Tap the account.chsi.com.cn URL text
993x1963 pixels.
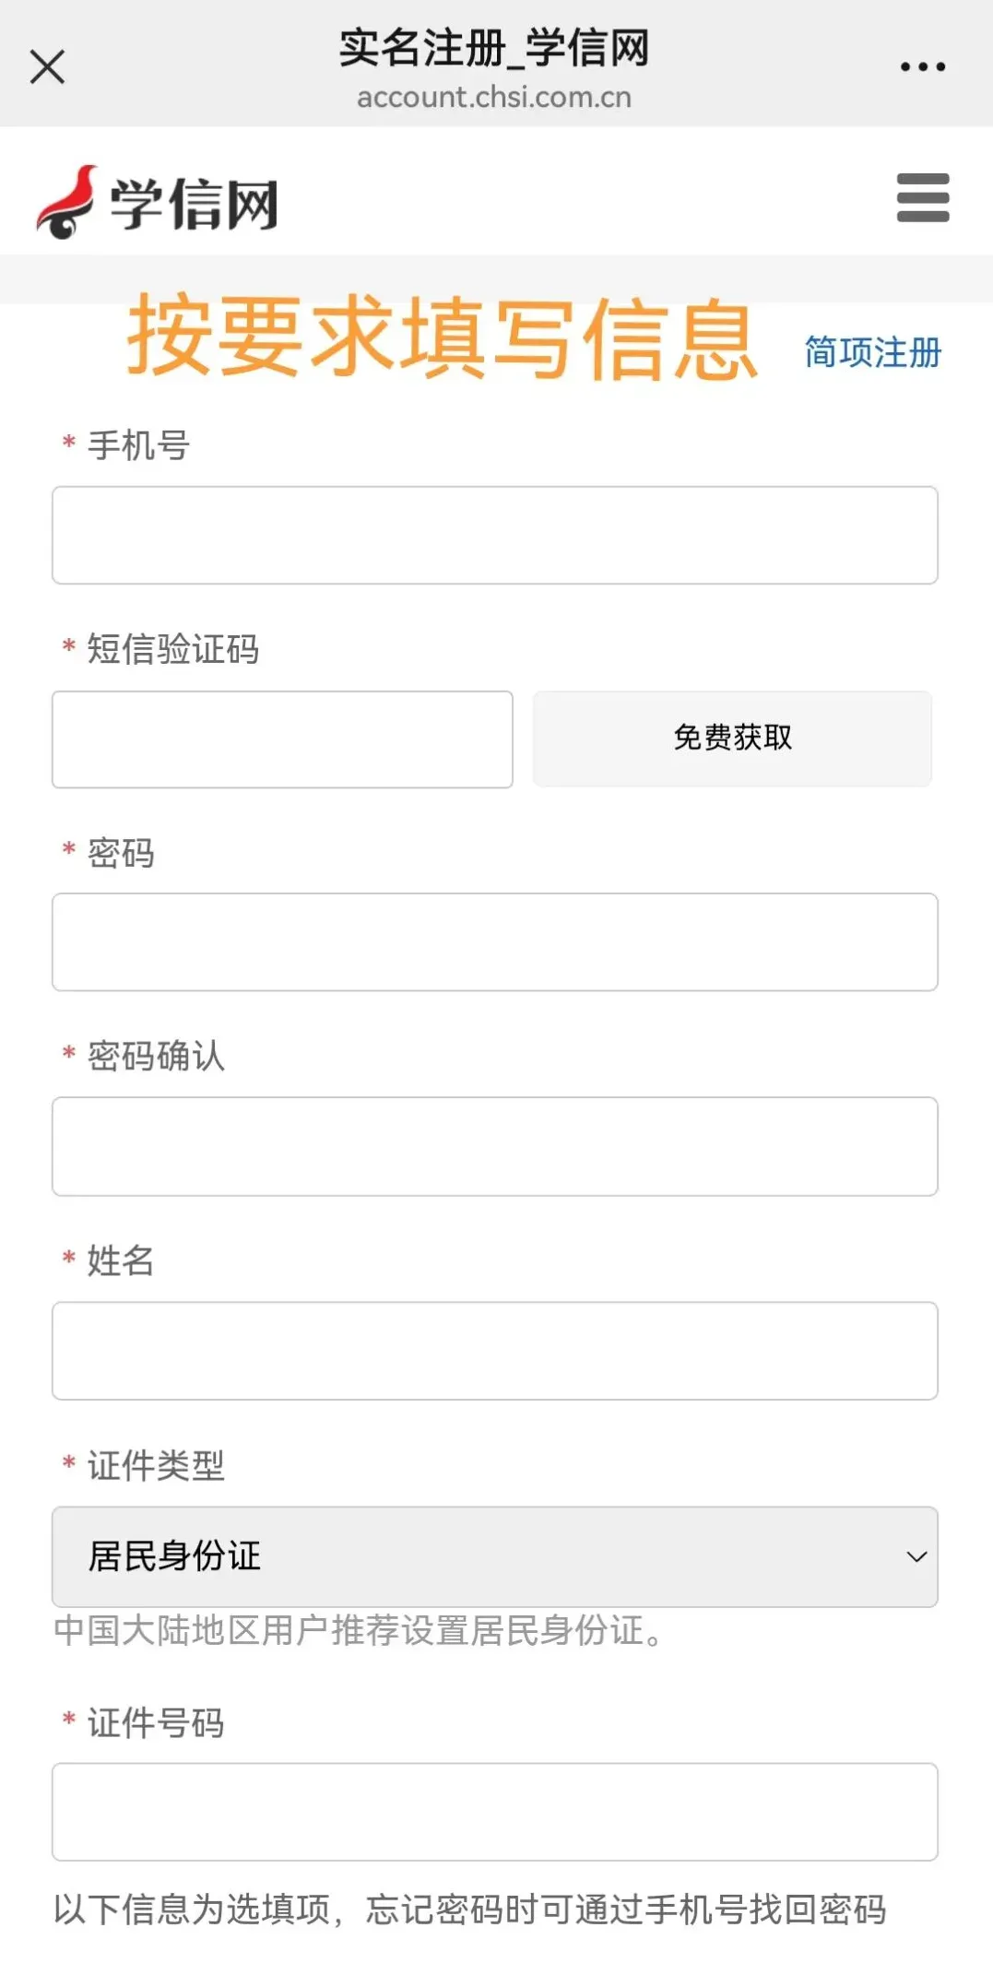494,97
